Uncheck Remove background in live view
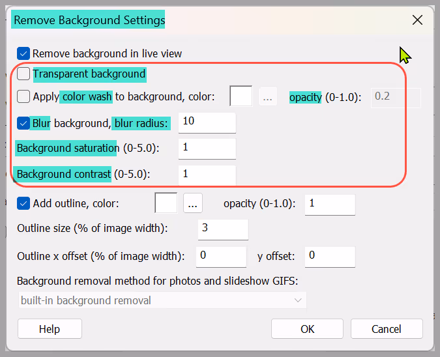440x357 pixels. point(23,53)
